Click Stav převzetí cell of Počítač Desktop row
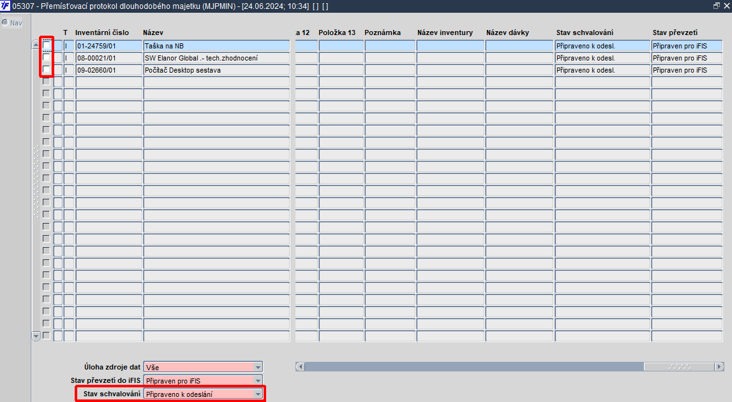Viewport: 732px width, 402px height. point(687,70)
